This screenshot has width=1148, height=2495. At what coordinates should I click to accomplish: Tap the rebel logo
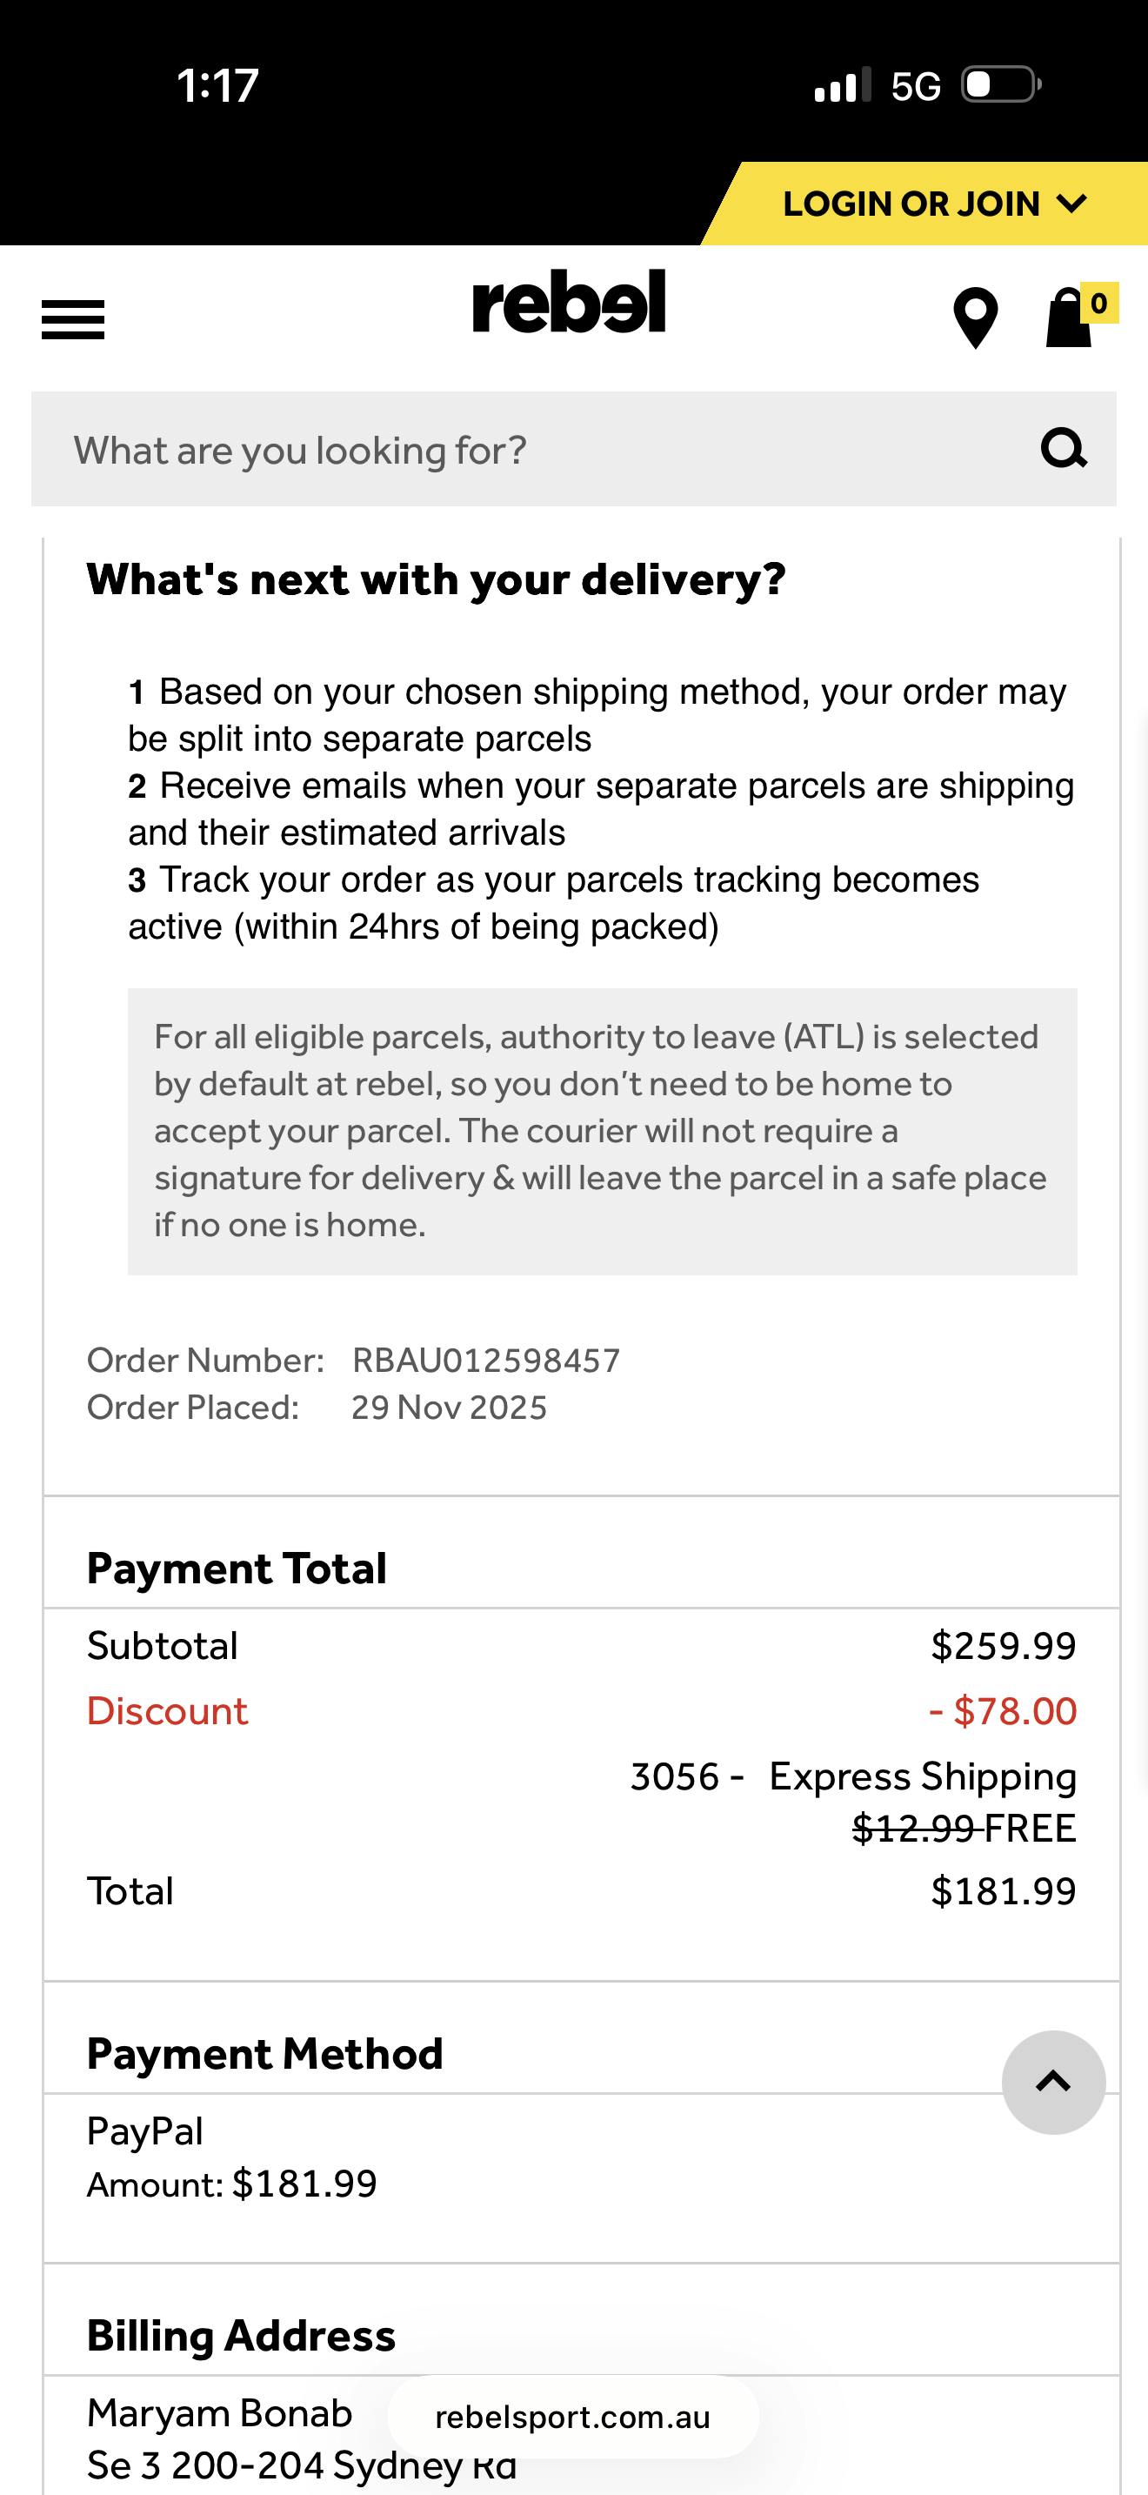569,302
